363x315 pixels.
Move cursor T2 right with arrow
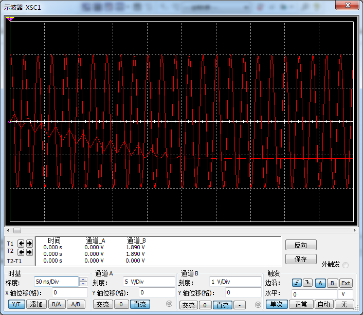coord(29,252)
